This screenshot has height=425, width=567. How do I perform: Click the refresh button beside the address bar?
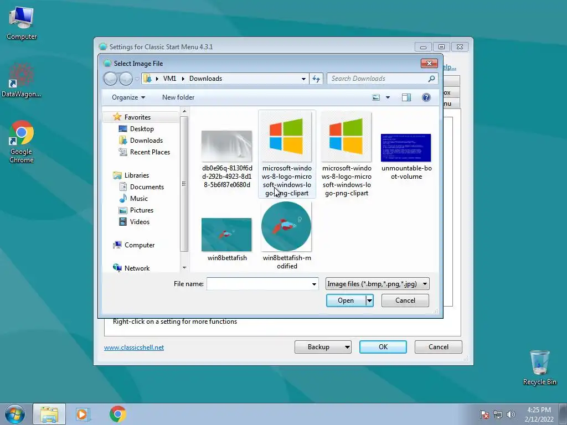click(x=316, y=79)
